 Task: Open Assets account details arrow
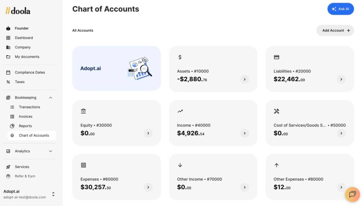[245, 79]
